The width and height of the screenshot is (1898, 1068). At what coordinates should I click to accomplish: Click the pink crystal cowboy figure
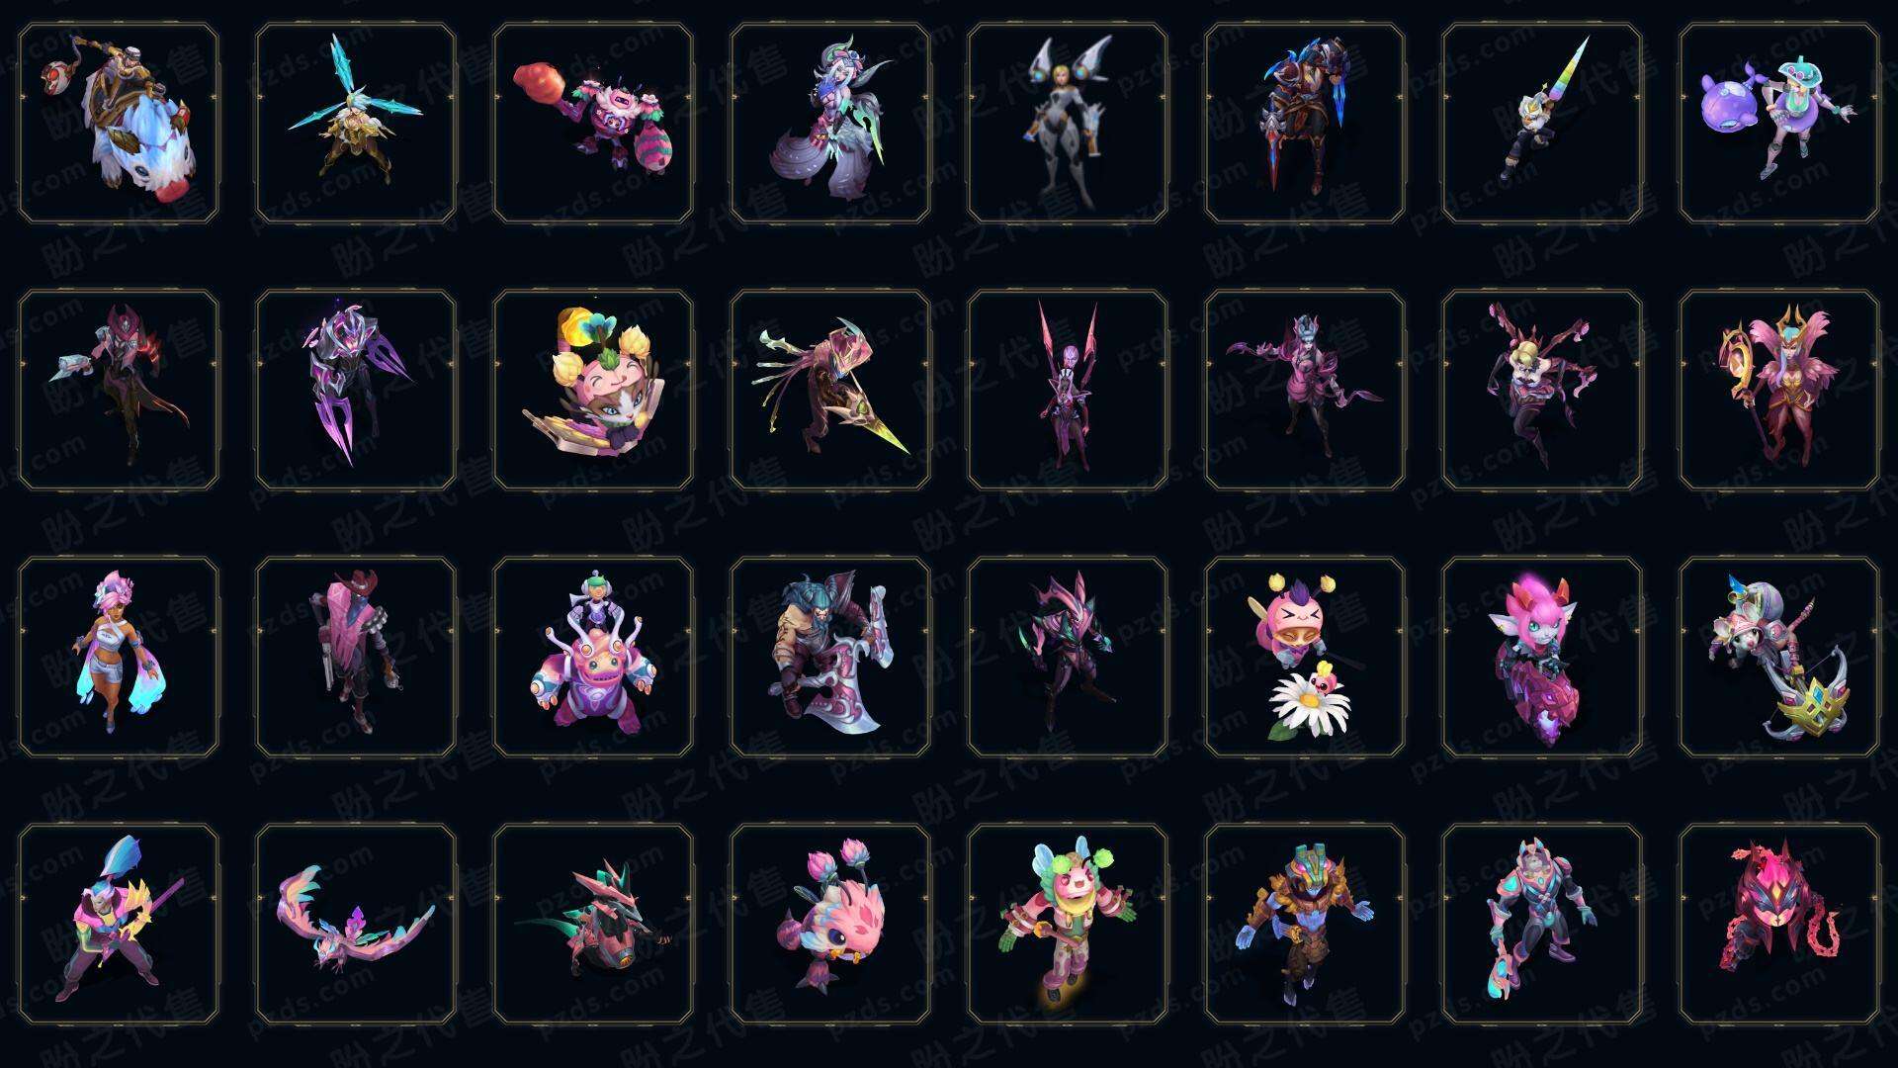point(356,657)
